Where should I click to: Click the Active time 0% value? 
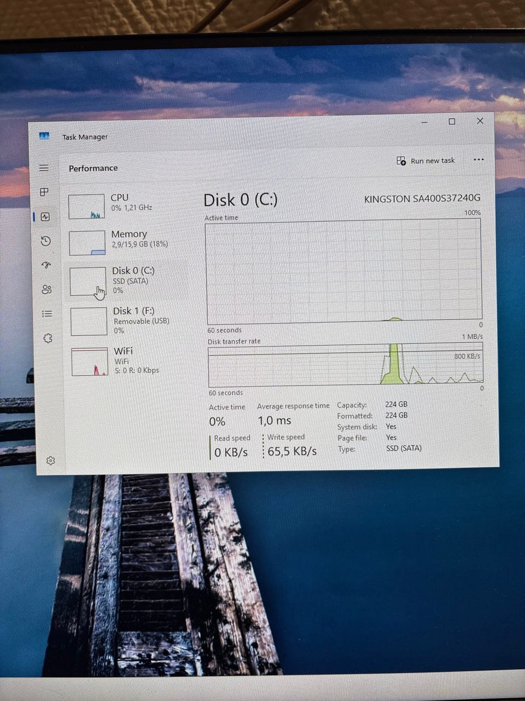point(217,422)
